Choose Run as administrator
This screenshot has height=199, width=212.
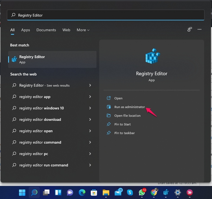point(130,107)
